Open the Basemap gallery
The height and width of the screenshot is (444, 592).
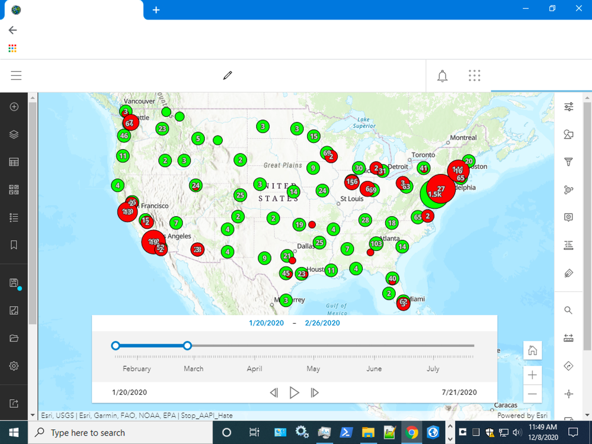click(13, 189)
